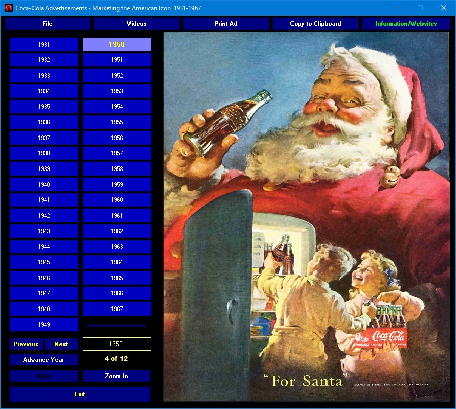Image resolution: width=456 pixels, height=409 pixels.
Task: Click the '4 of 12' ad counter
Action: click(x=116, y=359)
